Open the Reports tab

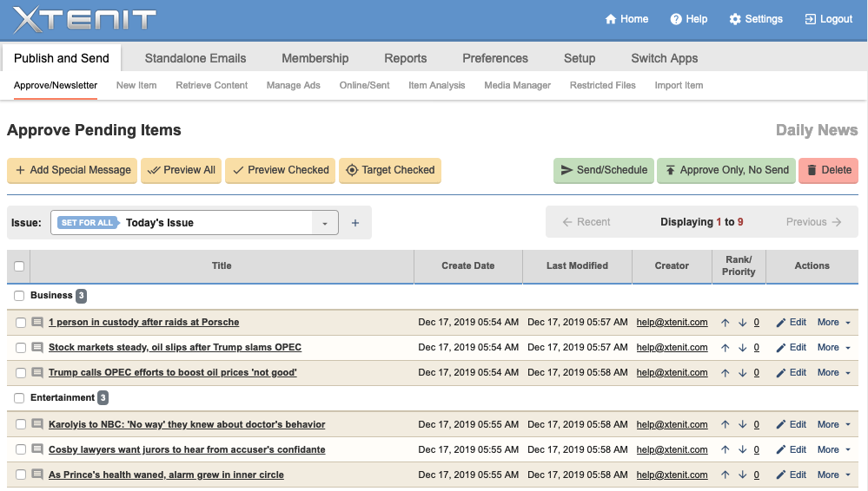pyautogui.click(x=405, y=58)
